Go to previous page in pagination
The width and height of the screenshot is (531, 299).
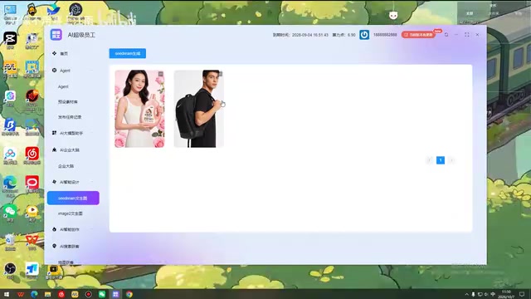(430, 160)
